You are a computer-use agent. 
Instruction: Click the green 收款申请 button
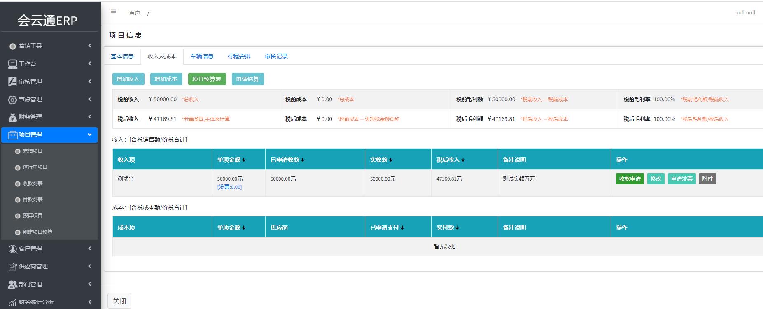630,179
